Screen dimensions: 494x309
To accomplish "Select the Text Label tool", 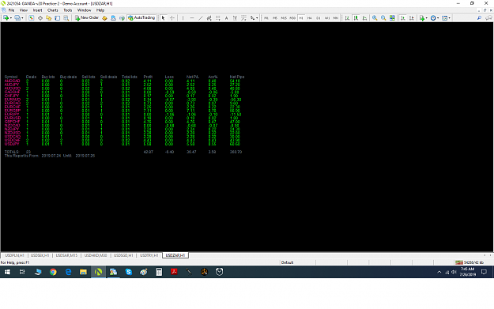I will [235, 18].
